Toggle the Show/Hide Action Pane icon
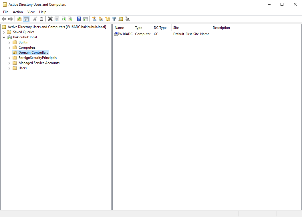Viewport: 302px width, 217px height. coord(85,19)
